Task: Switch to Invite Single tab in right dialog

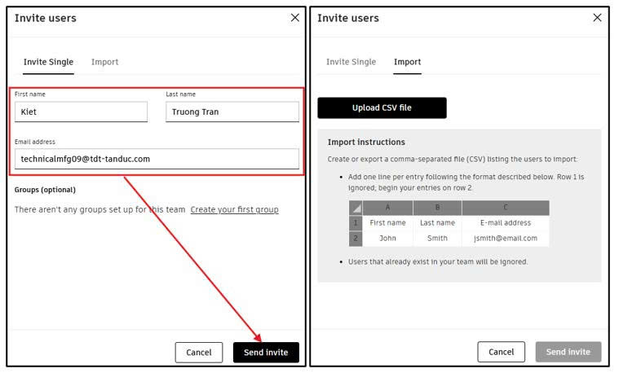Action: (x=351, y=62)
